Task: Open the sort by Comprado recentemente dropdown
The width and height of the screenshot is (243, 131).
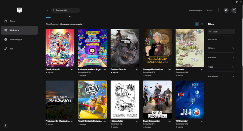Action: pos(72,24)
